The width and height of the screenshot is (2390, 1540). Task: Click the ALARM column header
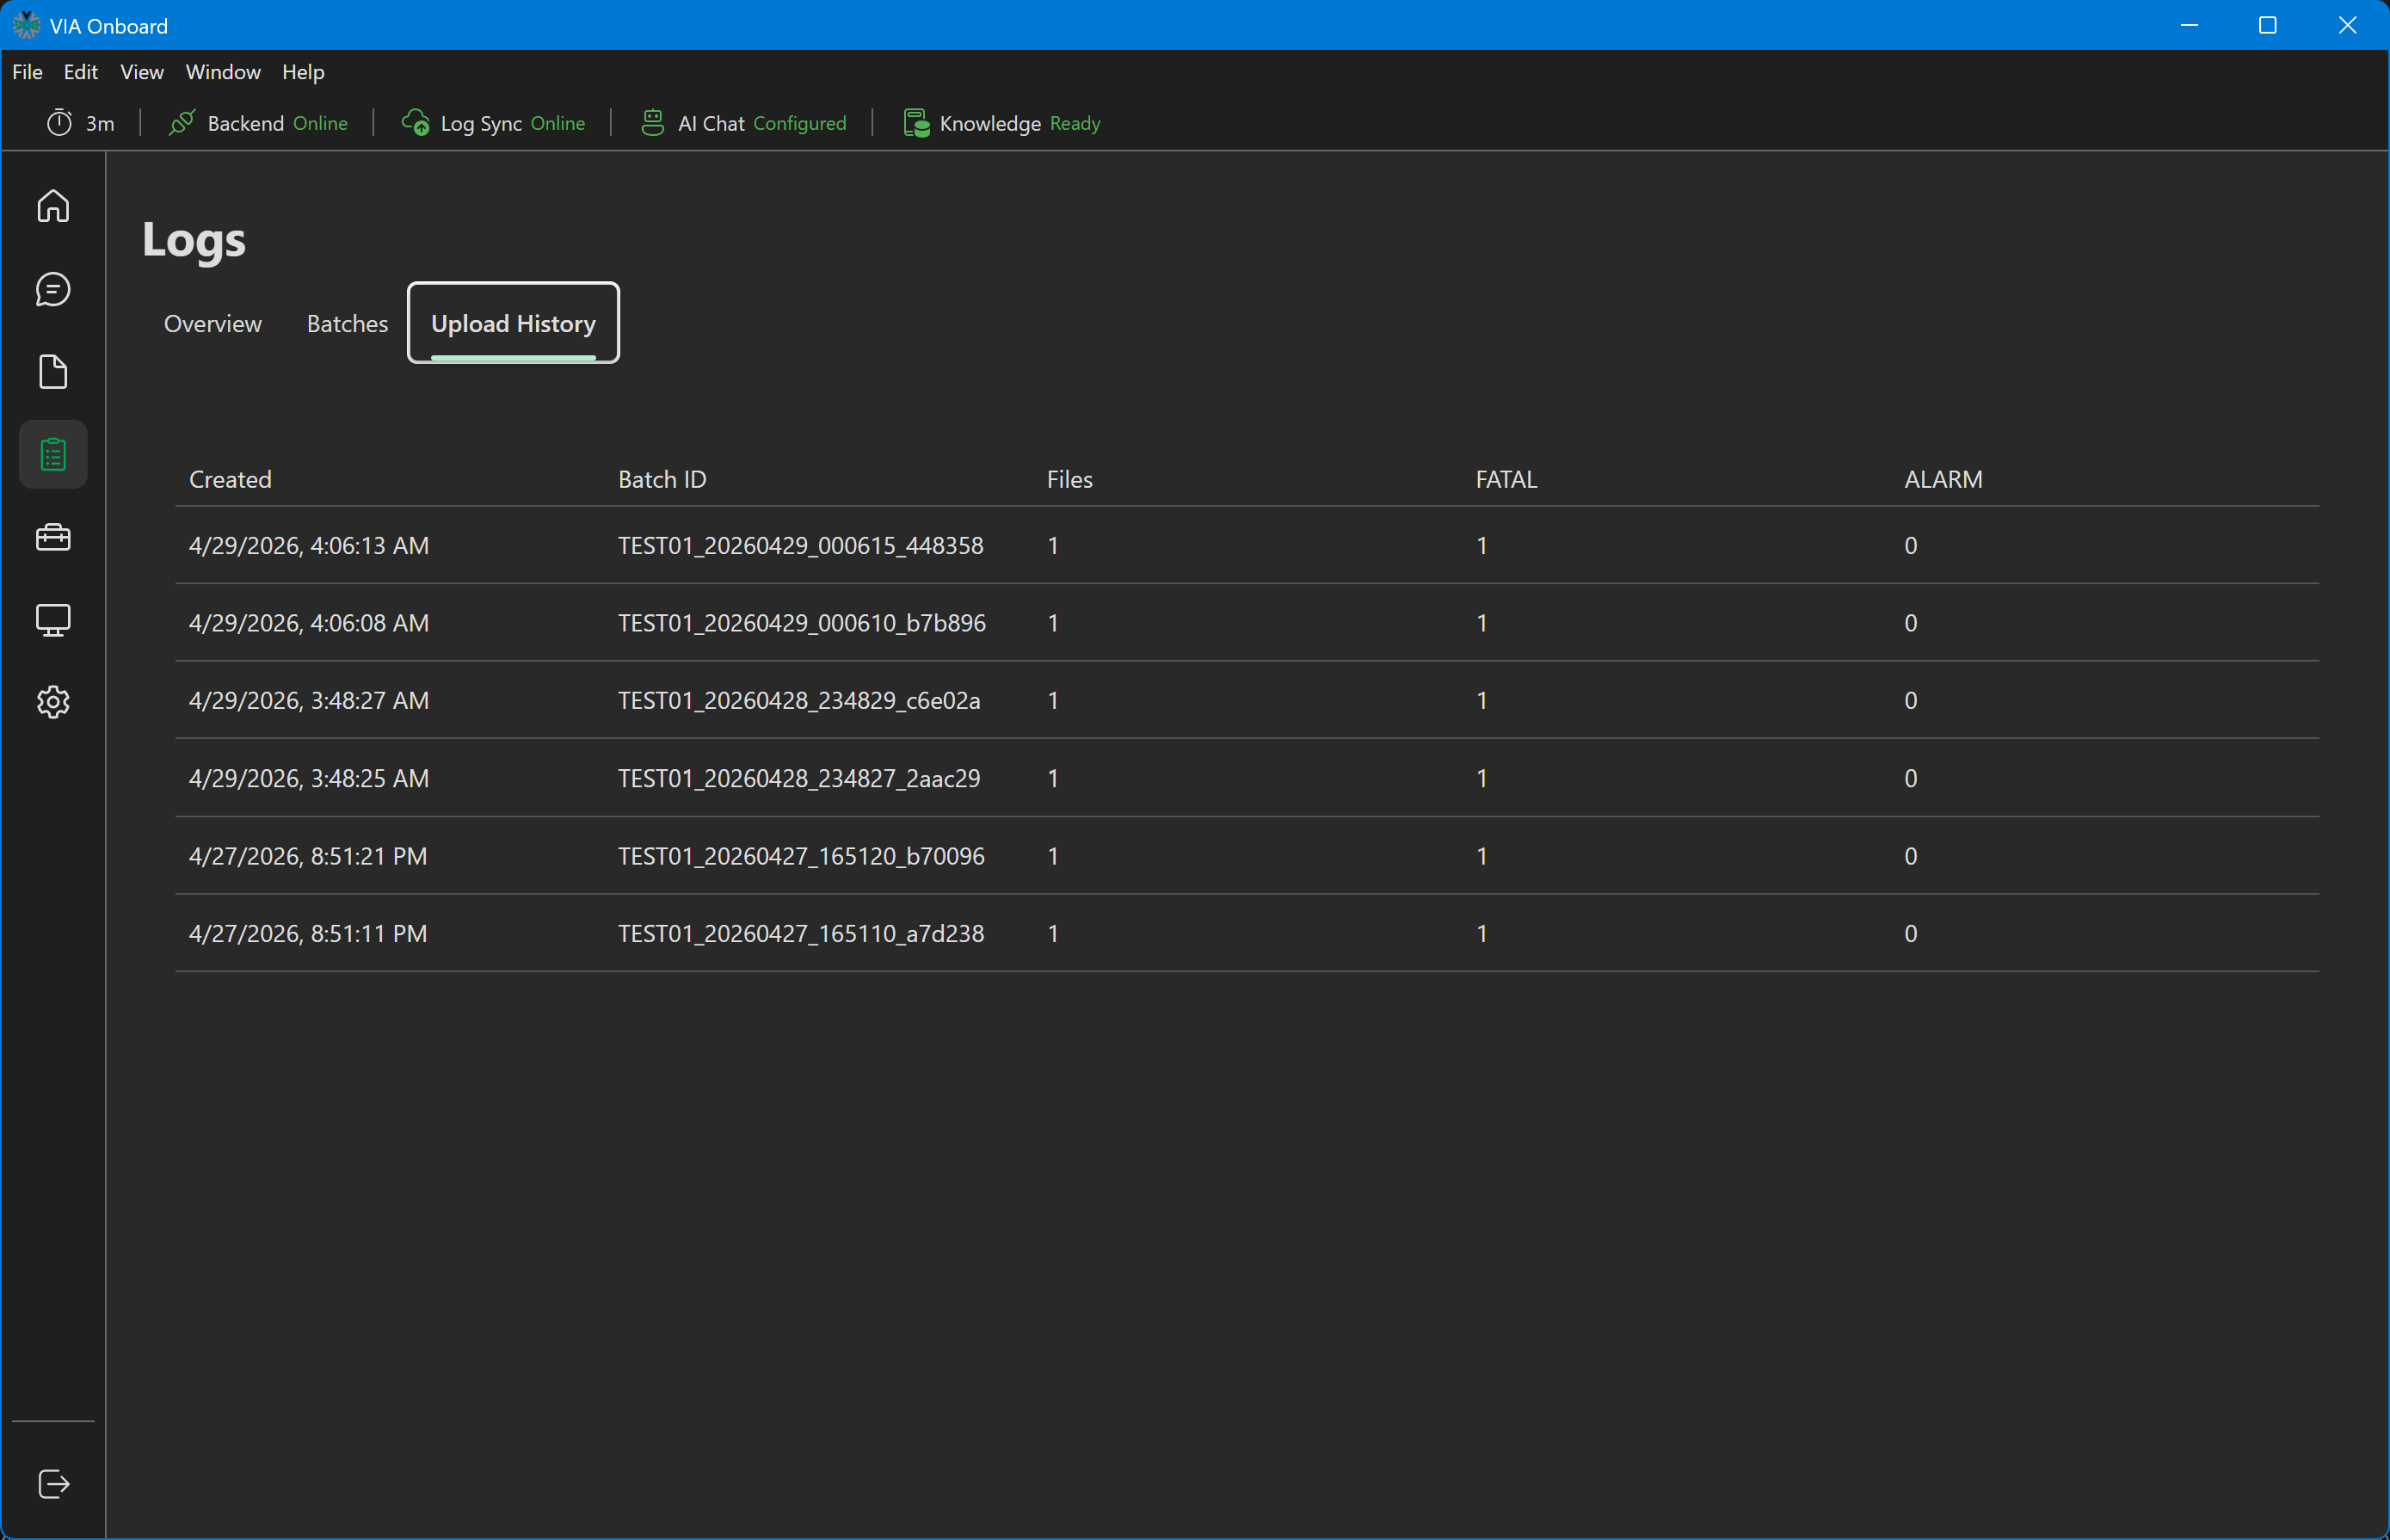(x=1943, y=479)
